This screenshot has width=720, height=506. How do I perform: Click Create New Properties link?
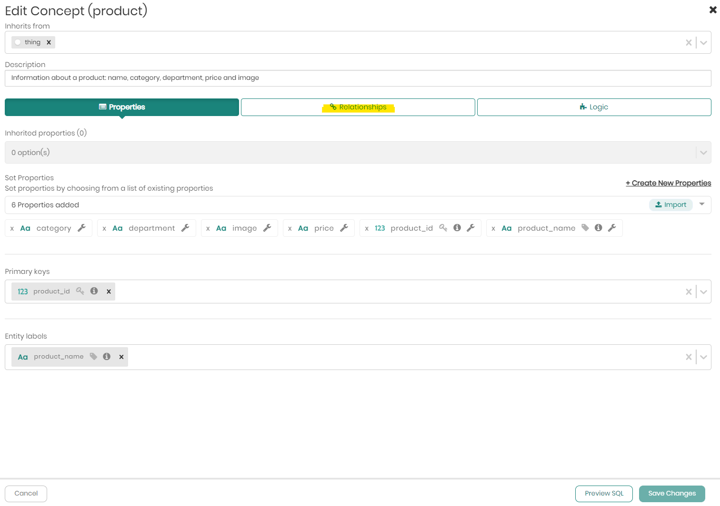point(668,183)
